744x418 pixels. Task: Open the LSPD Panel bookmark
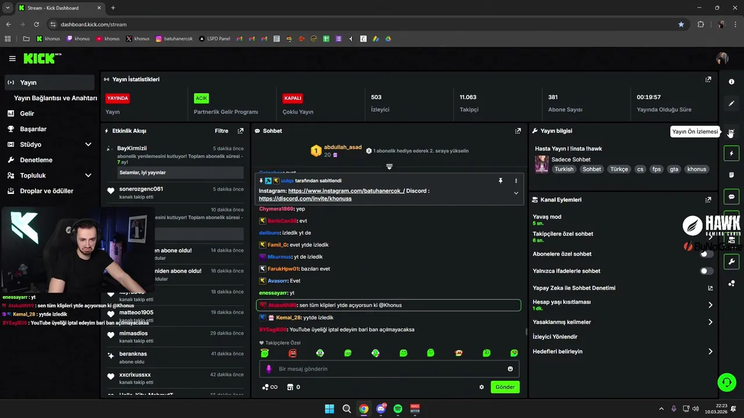click(214, 39)
